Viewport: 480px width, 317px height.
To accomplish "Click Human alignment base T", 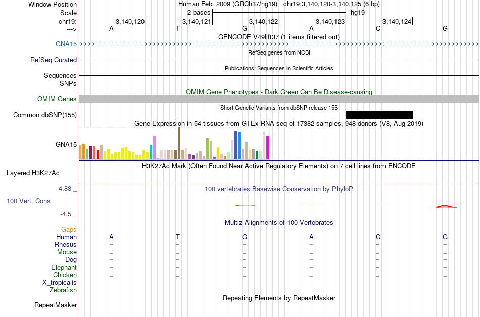I will (x=178, y=237).
